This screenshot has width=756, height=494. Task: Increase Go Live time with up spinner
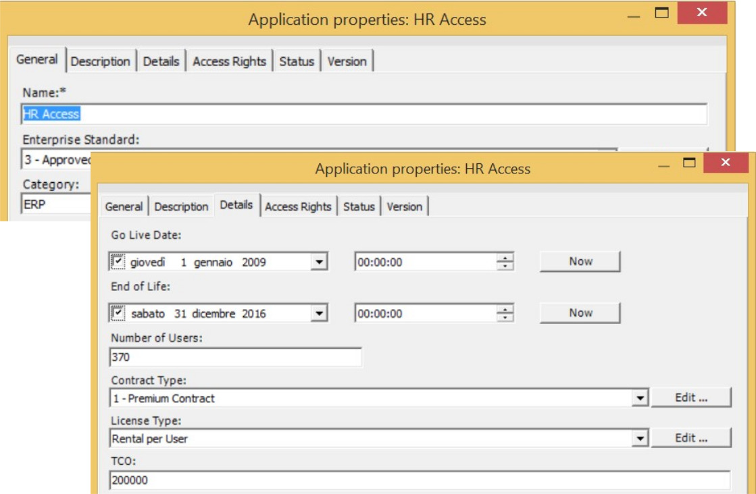(505, 258)
